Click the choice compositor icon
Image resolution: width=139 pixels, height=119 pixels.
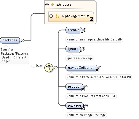tap(49, 68)
